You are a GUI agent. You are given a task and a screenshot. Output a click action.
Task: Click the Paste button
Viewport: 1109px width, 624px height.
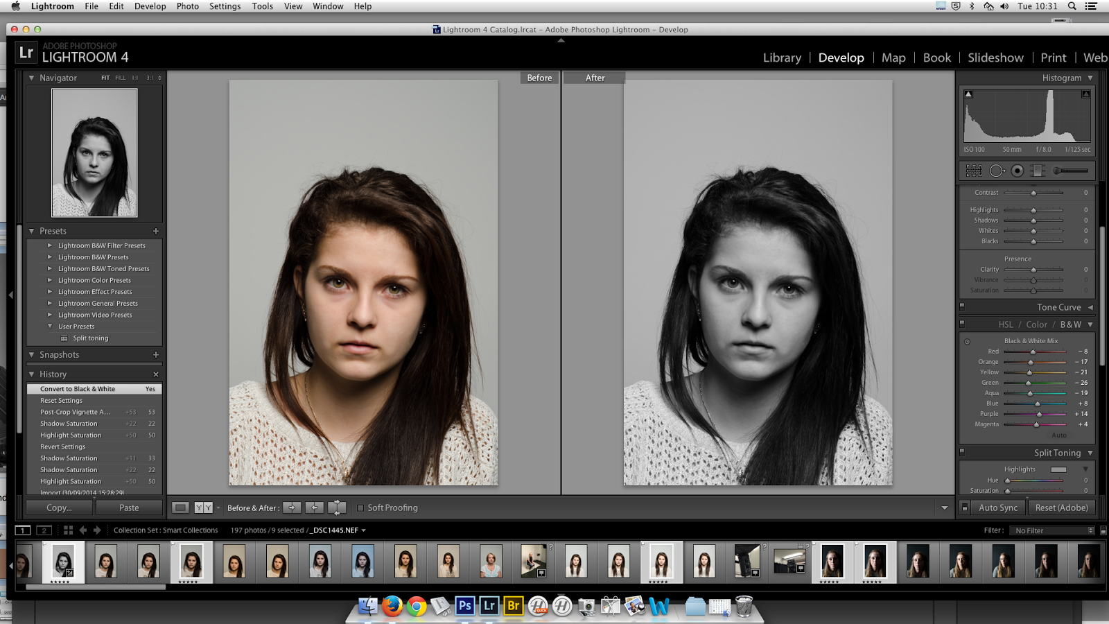(x=129, y=508)
